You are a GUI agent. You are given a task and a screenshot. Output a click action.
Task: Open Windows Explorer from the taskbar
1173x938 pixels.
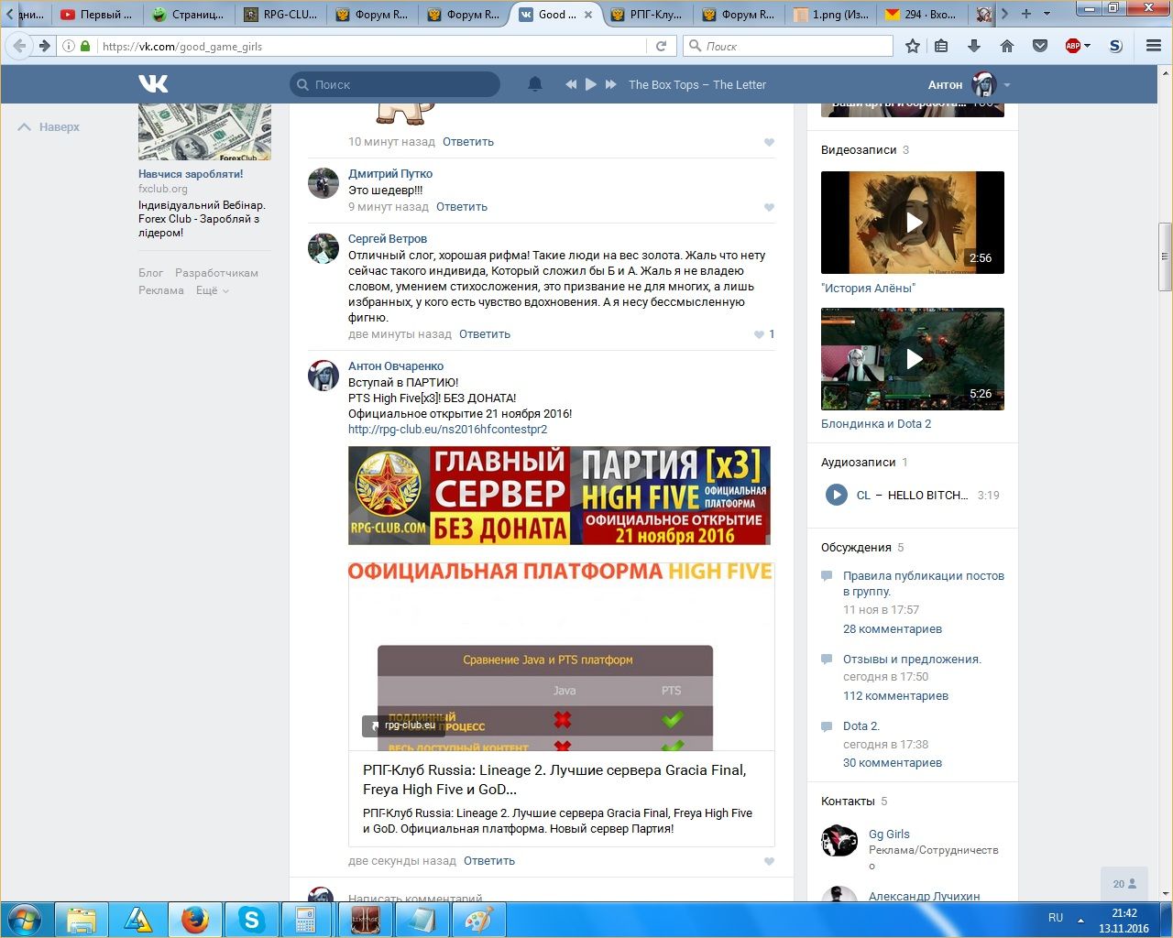pyautogui.click(x=82, y=920)
